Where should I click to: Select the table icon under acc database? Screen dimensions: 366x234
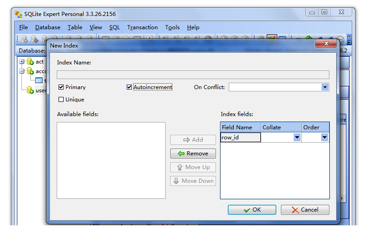tap(39, 80)
